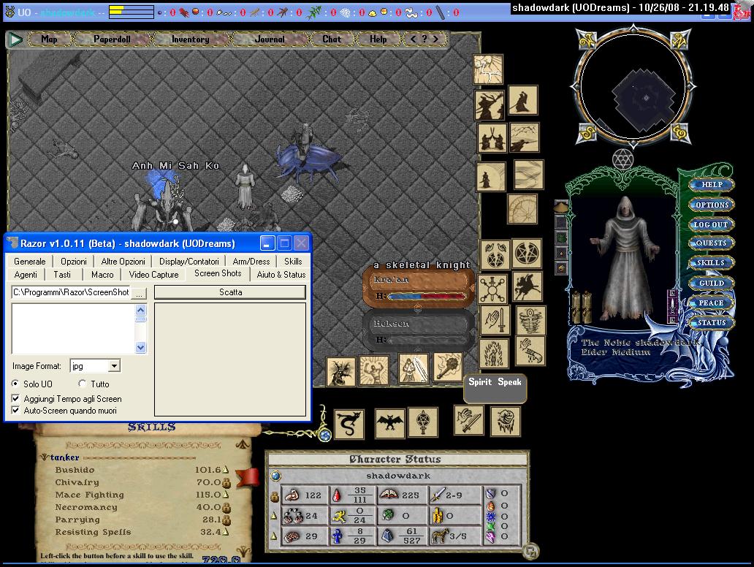Click the Character Status minimize corner button
This screenshot has width=754, height=567.
tap(530, 552)
